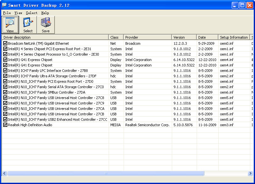The width and height of the screenshot is (255, 184).
Task: Click the horizontal scrollbar left arrow
Action: (4, 173)
